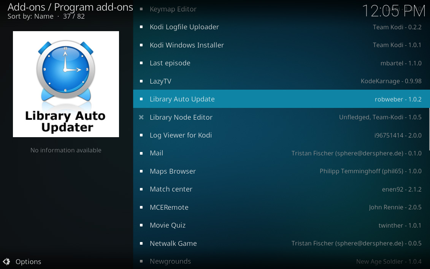Viewport: 430px width, 269px height.
Task: Choose the Match center add-on
Action: [281, 189]
